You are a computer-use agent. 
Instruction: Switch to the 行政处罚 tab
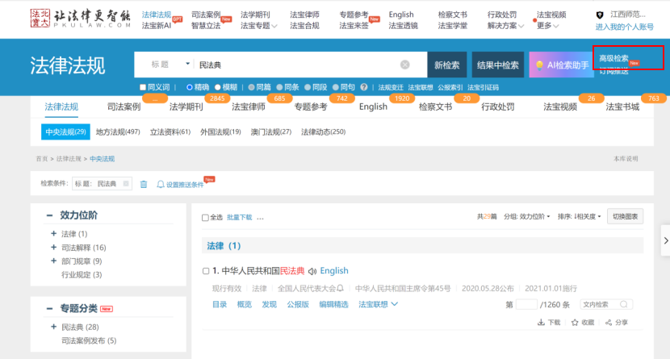pos(498,106)
